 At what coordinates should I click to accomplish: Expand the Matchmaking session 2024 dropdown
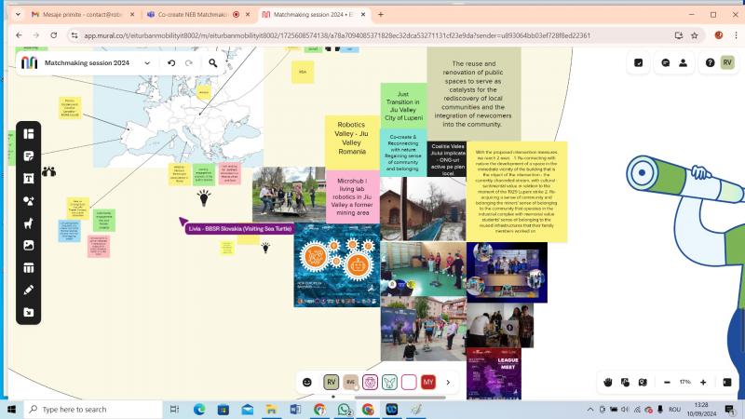(147, 62)
